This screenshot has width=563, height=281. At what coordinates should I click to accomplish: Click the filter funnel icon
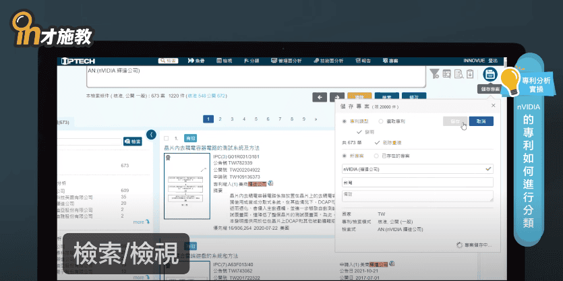[435, 75]
